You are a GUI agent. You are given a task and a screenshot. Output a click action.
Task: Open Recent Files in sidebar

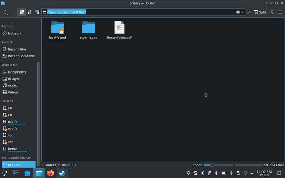[x=17, y=49]
